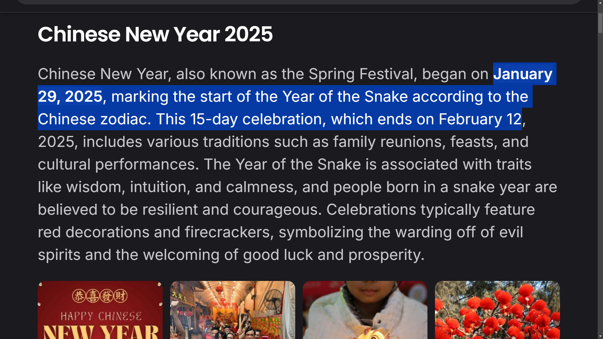Click the scrollbar down arrow

click(600, 336)
